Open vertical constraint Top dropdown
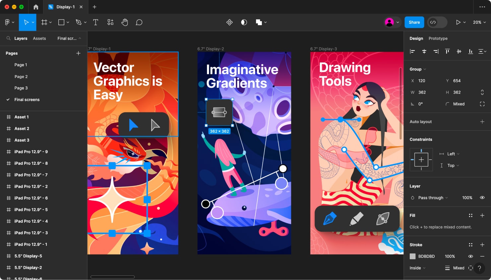Screen dimensions: 491x280 pyautogui.click(x=453, y=165)
